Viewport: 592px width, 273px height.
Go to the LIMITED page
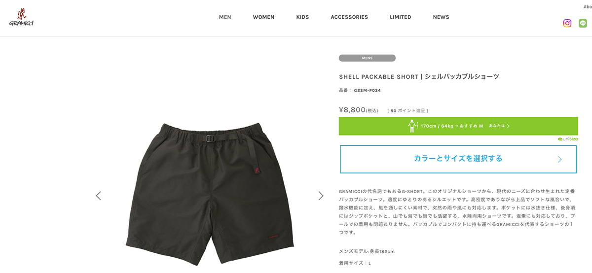pyautogui.click(x=401, y=17)
